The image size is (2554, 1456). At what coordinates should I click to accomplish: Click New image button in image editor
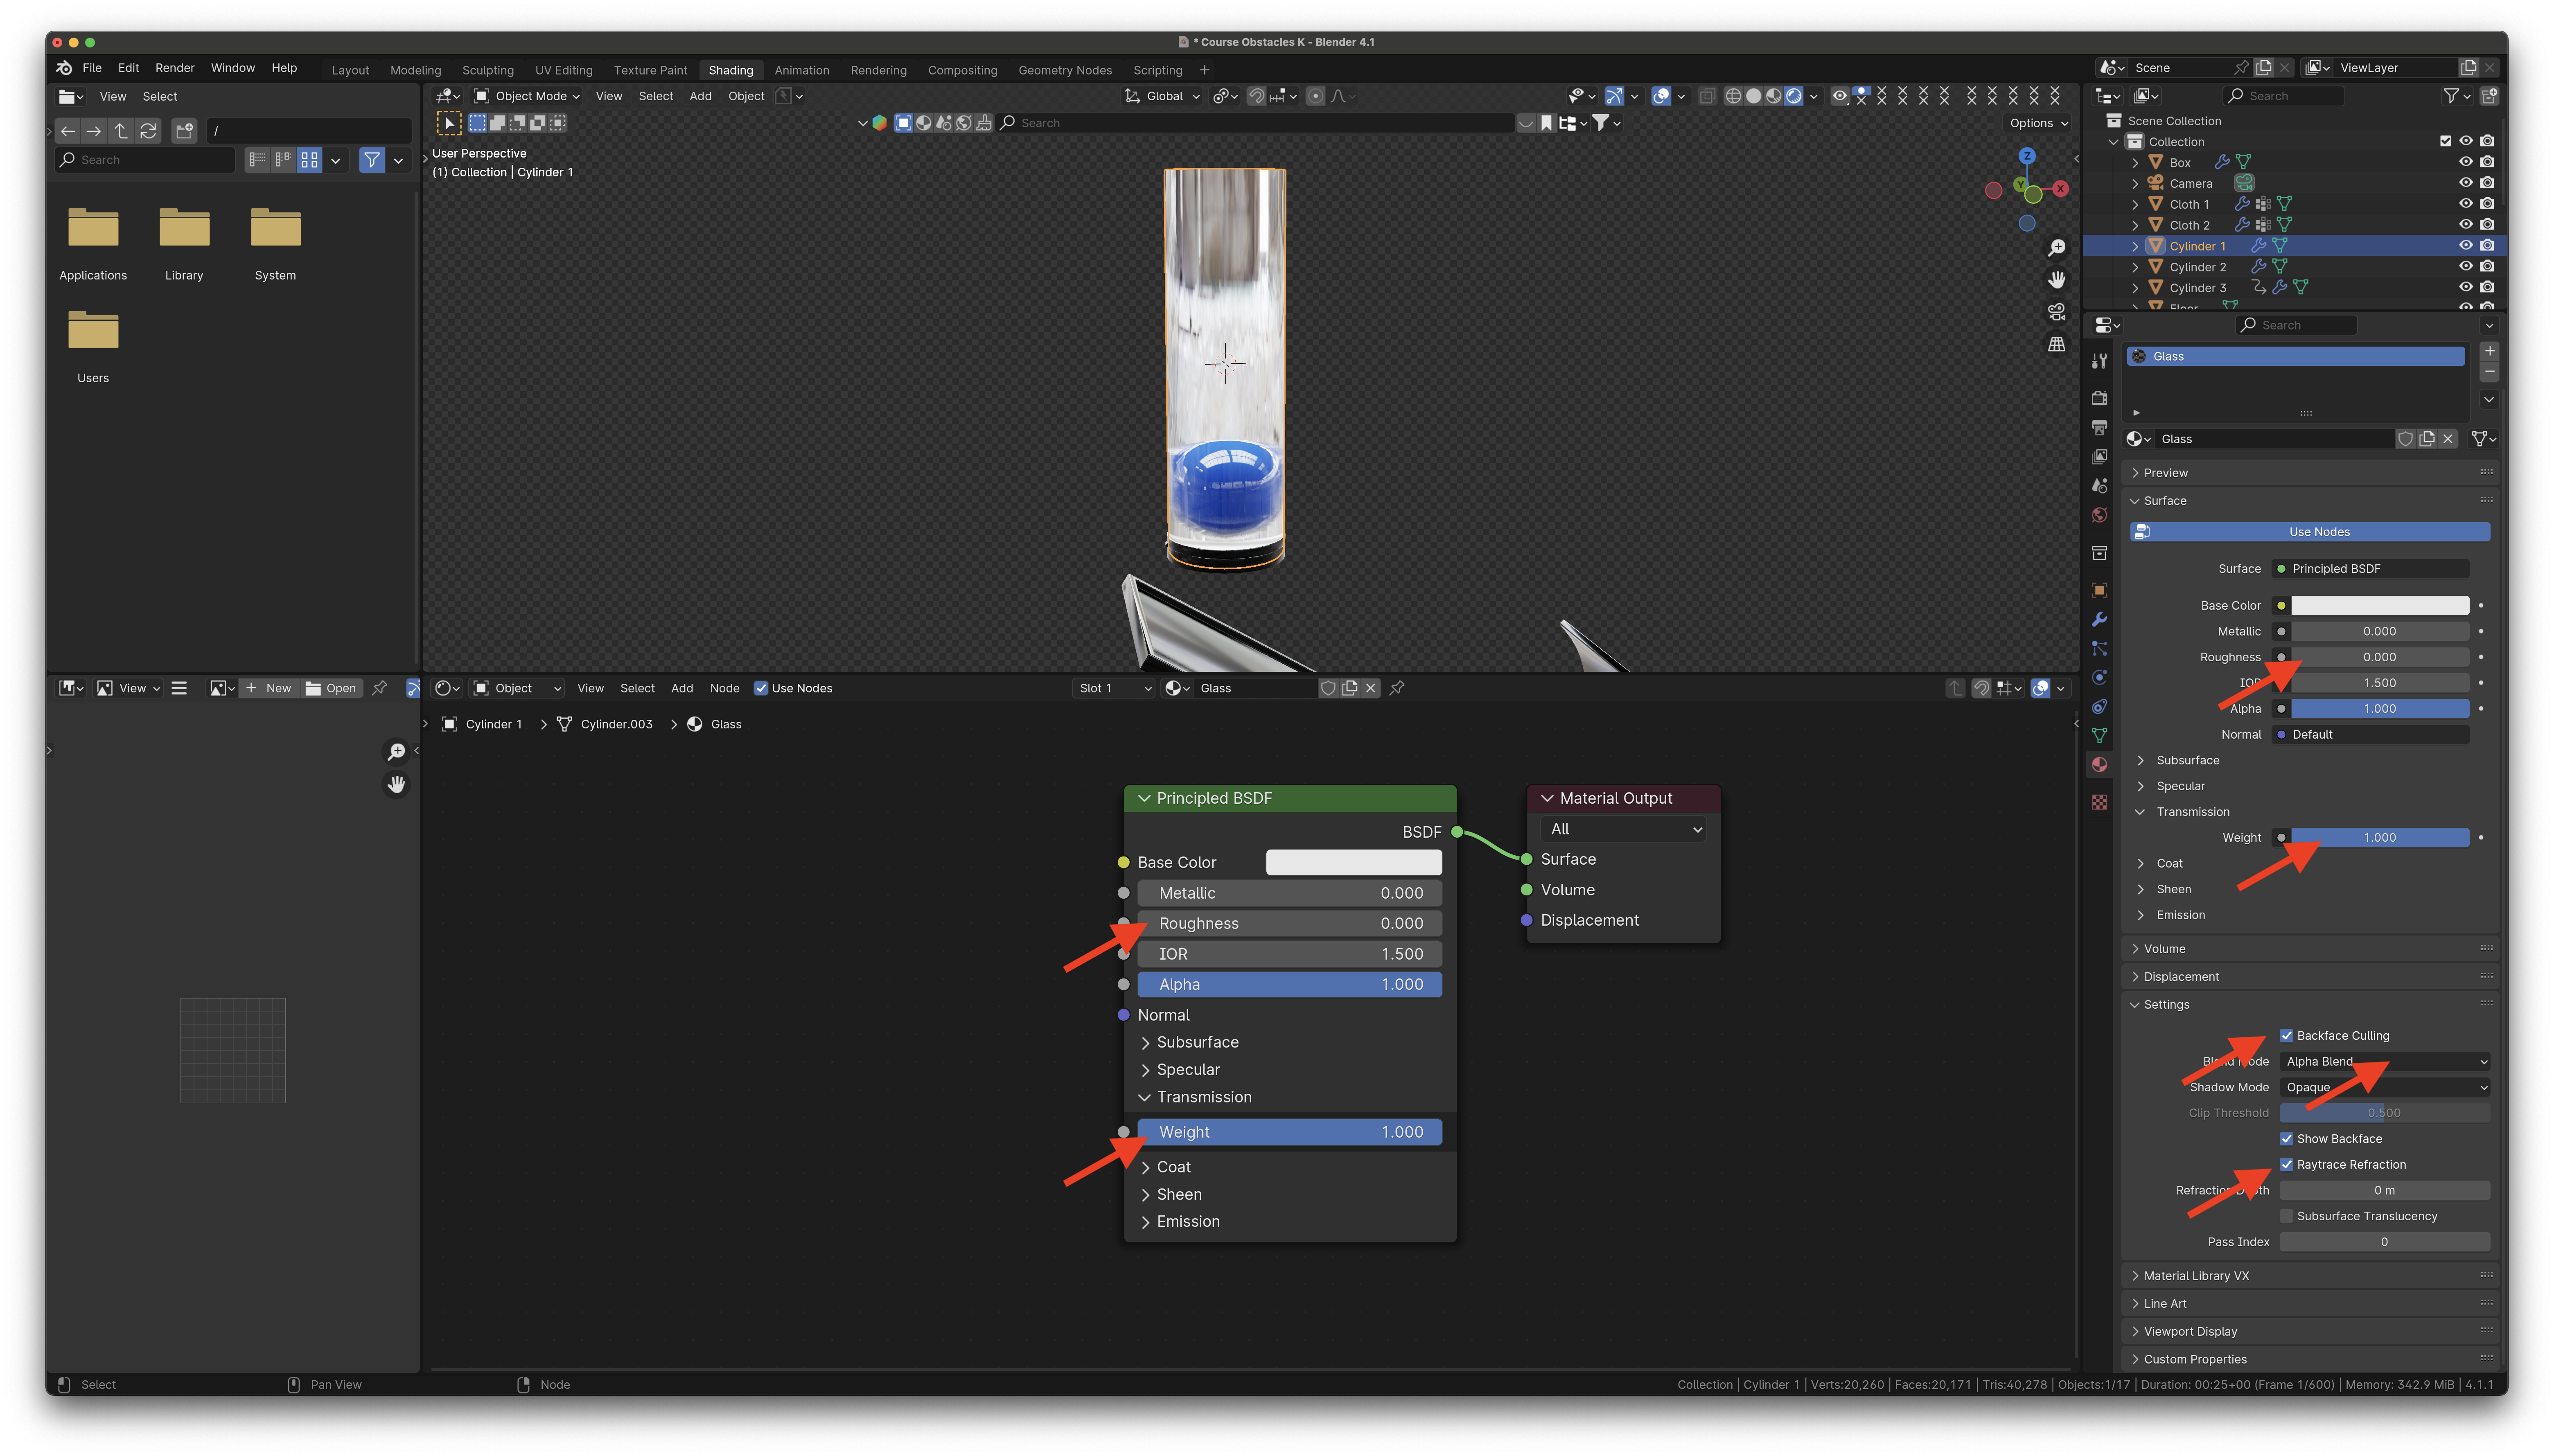(269, 688)
